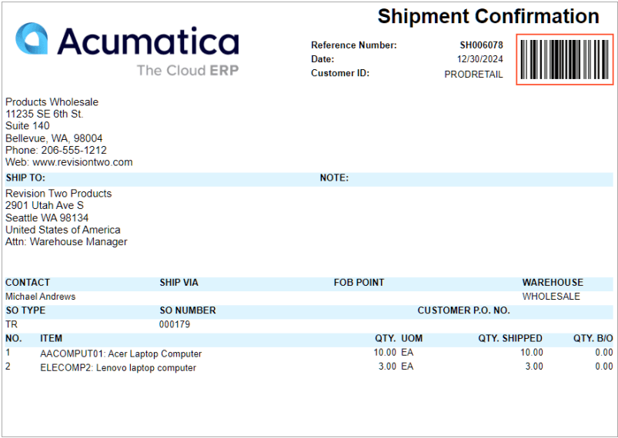Image resolution: width=618 pixels, height=438 pixels.
Task: Click the SHIP TO header
Action: (25, 178)
